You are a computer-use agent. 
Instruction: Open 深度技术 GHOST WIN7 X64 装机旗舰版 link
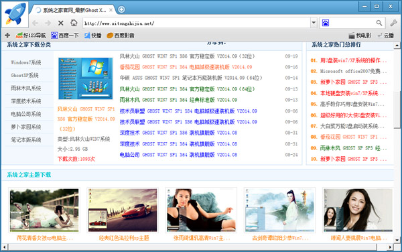coord(178,144)
